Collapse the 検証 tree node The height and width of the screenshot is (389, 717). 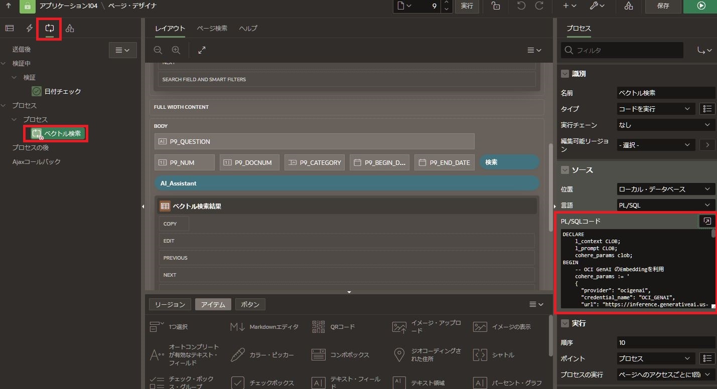tap(15, 78)
